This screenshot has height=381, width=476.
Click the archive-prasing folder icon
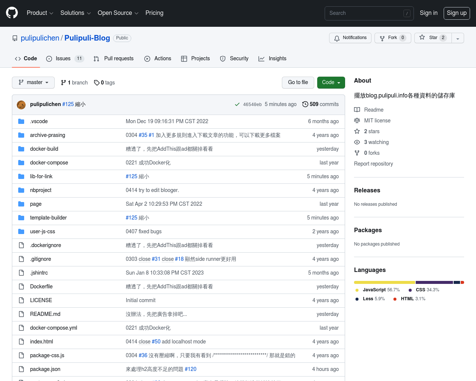[x=21, y=135]
